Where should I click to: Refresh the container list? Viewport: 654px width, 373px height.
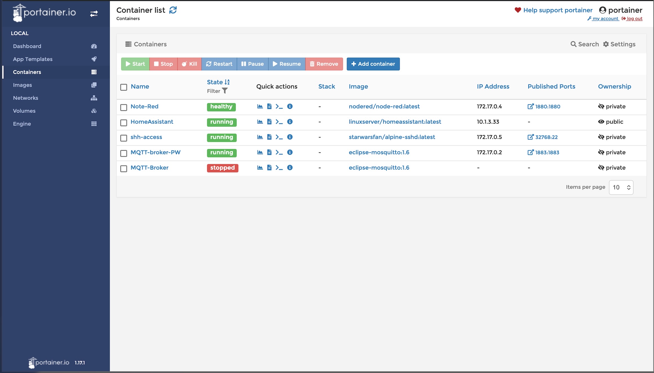173,10
